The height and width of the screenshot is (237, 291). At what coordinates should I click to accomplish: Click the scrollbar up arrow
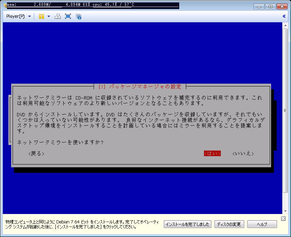285,25
